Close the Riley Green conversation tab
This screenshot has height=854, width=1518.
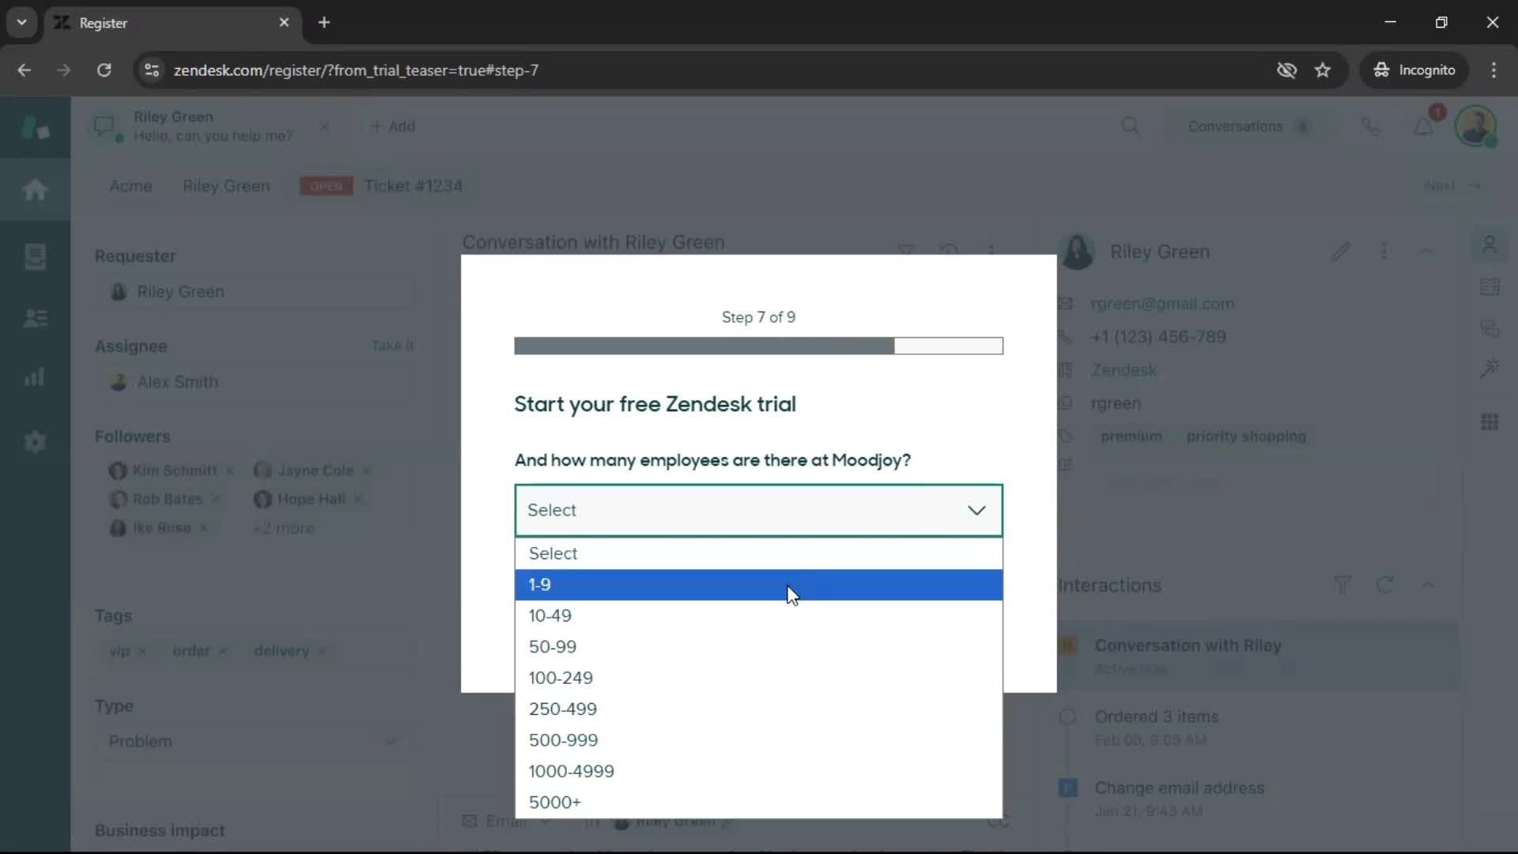click(324, 127)
